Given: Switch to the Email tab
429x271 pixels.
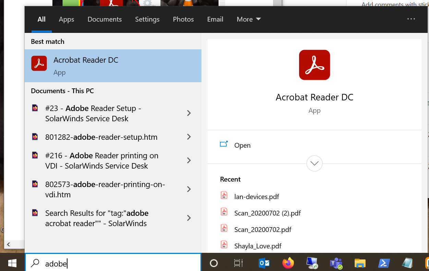Looking at the screenshot, I should [x=215, y=19].
